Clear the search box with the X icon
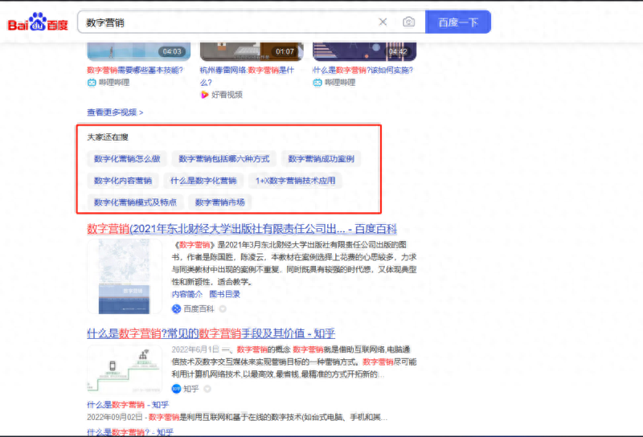 383,22
